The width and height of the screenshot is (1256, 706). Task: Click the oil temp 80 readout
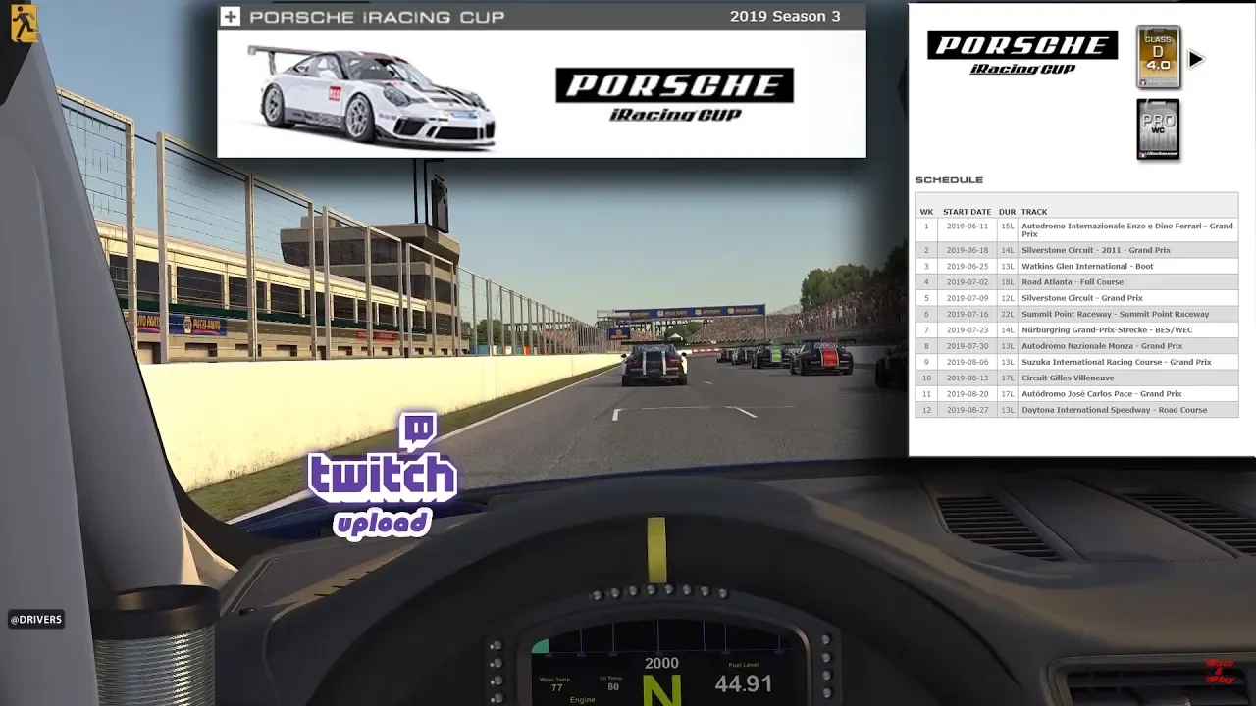point(612,686)
